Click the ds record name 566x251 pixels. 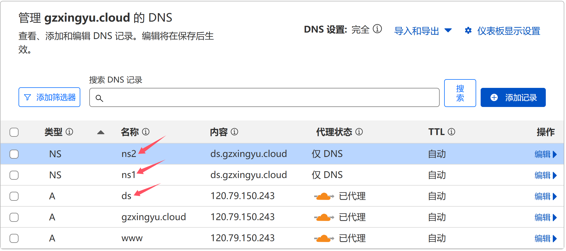pyautogui.click(x=126, y=196)
